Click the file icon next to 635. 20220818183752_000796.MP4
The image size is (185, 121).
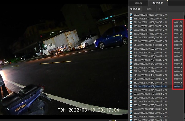coord(131,26)
